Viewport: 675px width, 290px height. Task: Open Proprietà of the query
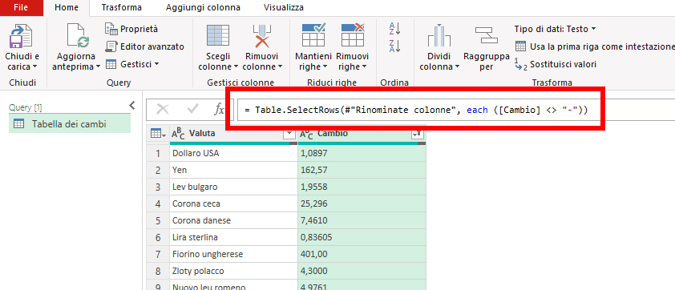click(x=131, y=29)
